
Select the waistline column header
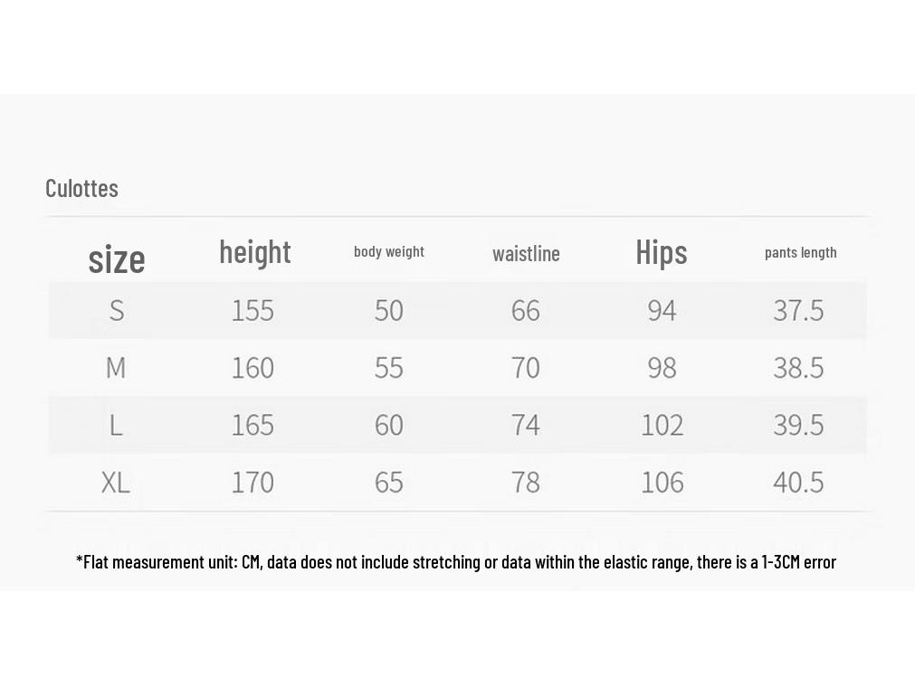tap(526, 254)
